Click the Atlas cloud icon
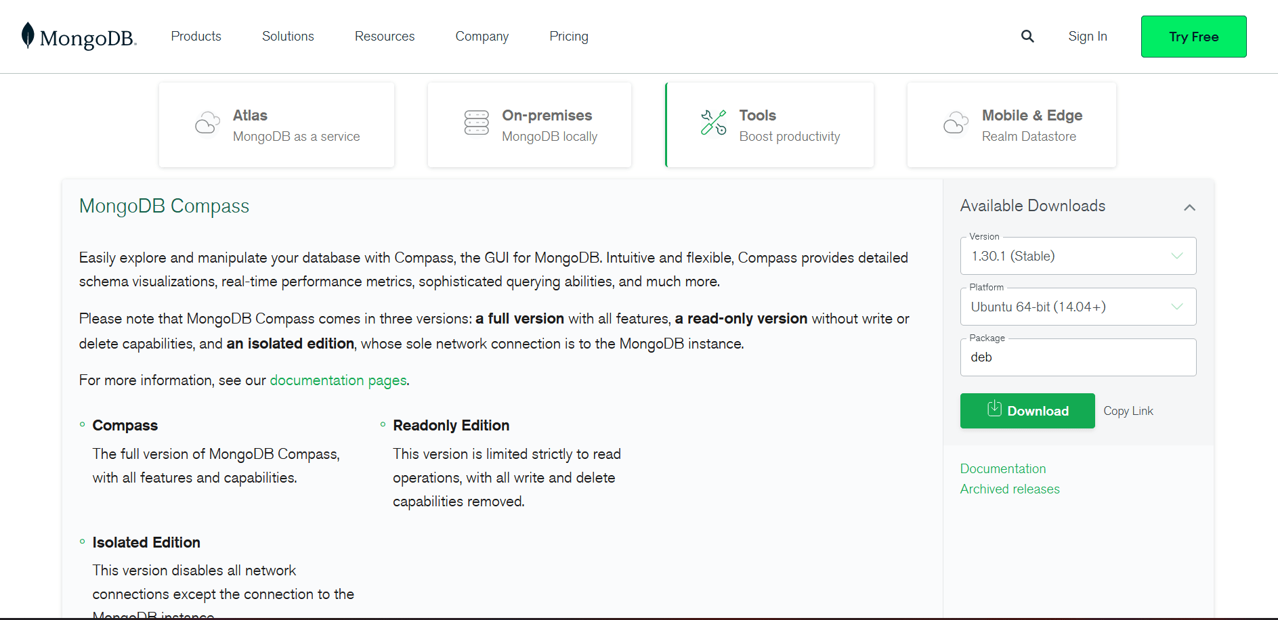Image resolution: width=1278 pixels, height=620 pixels. 208,123
